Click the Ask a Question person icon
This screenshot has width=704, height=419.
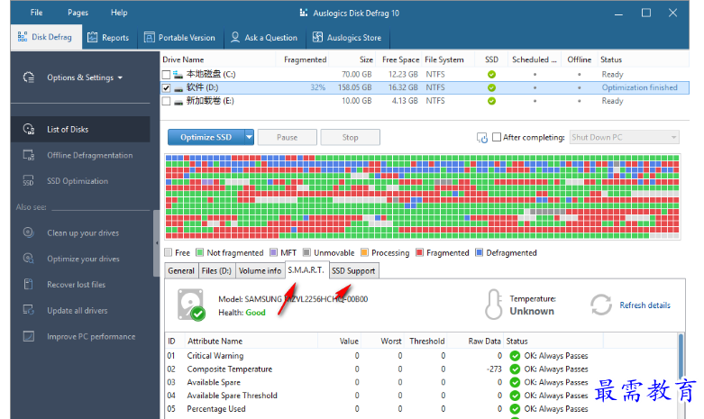click(234, 37)
